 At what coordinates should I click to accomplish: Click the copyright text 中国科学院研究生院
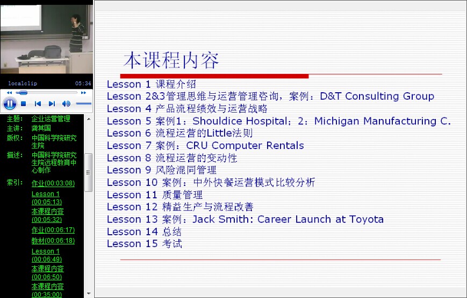[54, 141]
